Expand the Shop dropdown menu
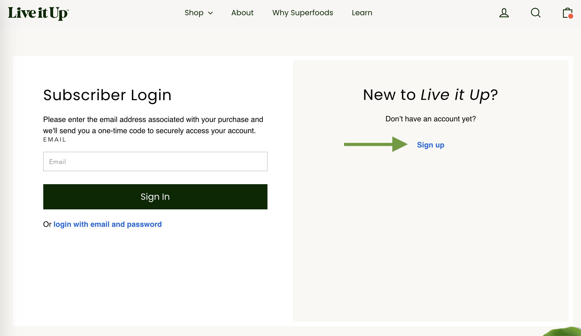The image size is (581, 336). tap(199, 13)
